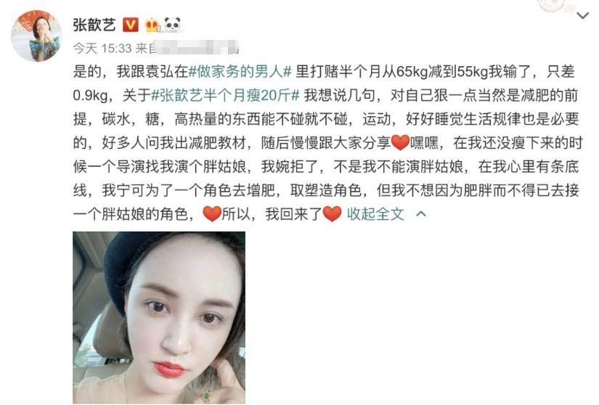This screenshot has width=599, height=405.
Task: Click the post body text paragraph
Action: pyautogui.click(x=327, y=143)
